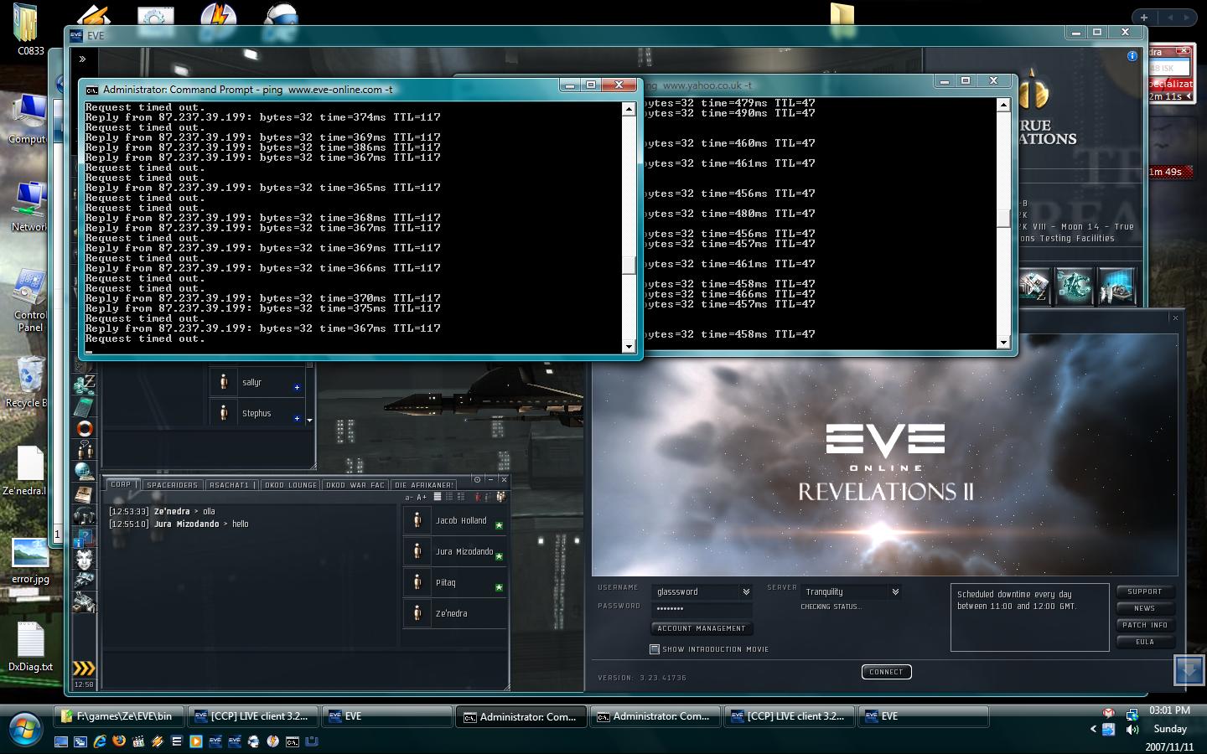Click the password field in EVE login
The width and height of the screenshot is (1207, 754).
[x=702, y=609]
